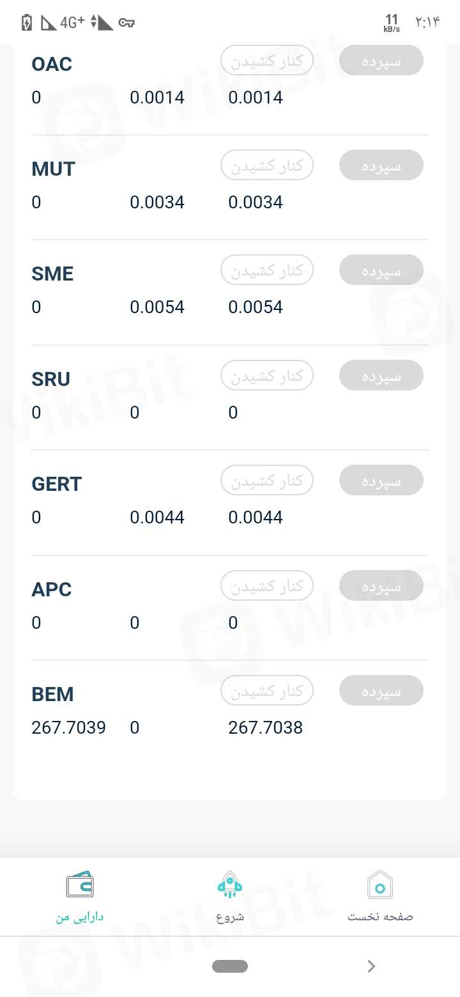
Task: Tap the deposit button for MUT
Action: (381, 166)
